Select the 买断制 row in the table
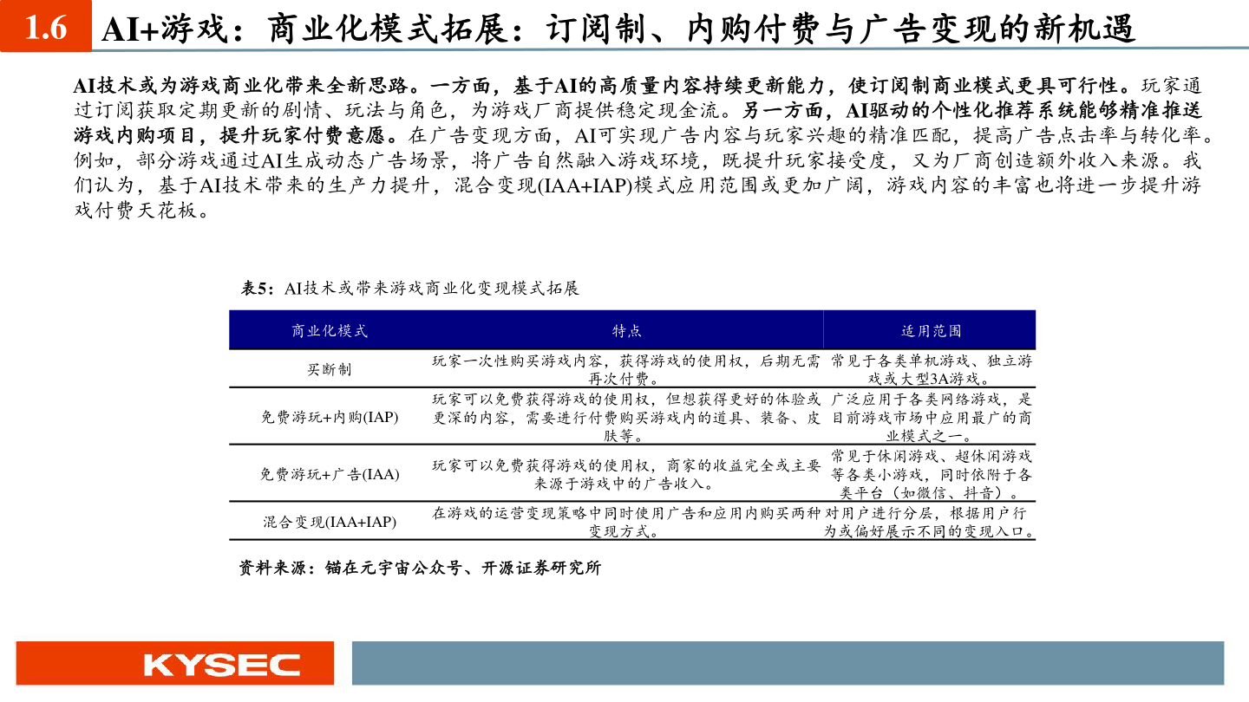1249x702 pixels. 631,370
